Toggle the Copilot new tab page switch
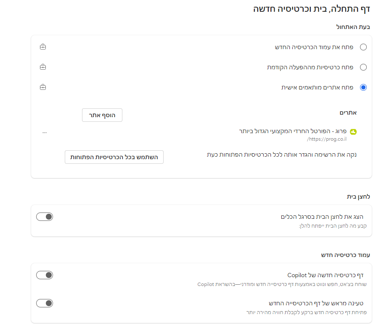The image size is (376, 333). click(x=45, y=275)
